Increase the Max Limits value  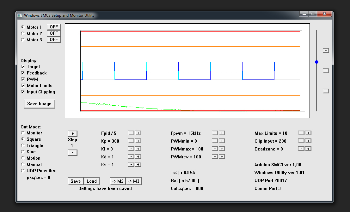click(308, 133)
